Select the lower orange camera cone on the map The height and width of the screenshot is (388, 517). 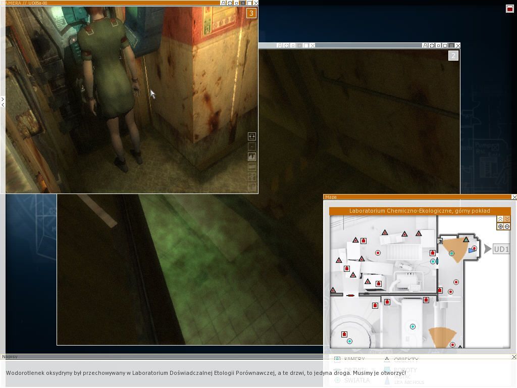pos(442,337)
